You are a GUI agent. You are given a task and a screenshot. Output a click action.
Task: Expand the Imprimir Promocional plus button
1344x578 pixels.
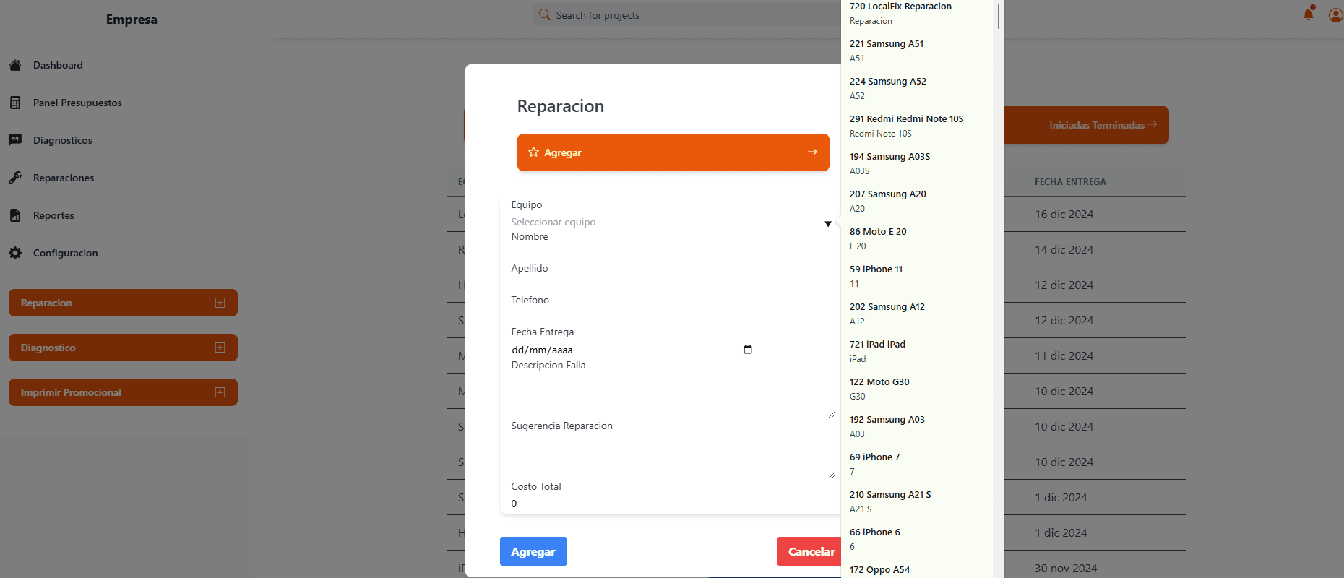coord(220,392)
